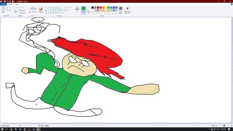Choose the Right arrow shape

pos(56,10)
